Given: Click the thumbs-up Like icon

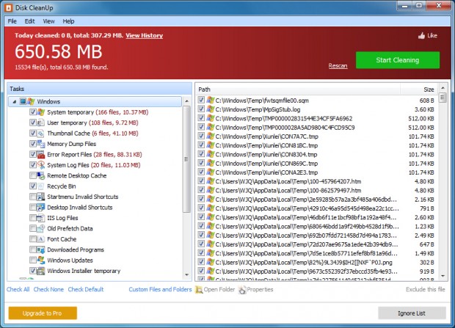Looking at the screenshot, I should click(421, 36).
